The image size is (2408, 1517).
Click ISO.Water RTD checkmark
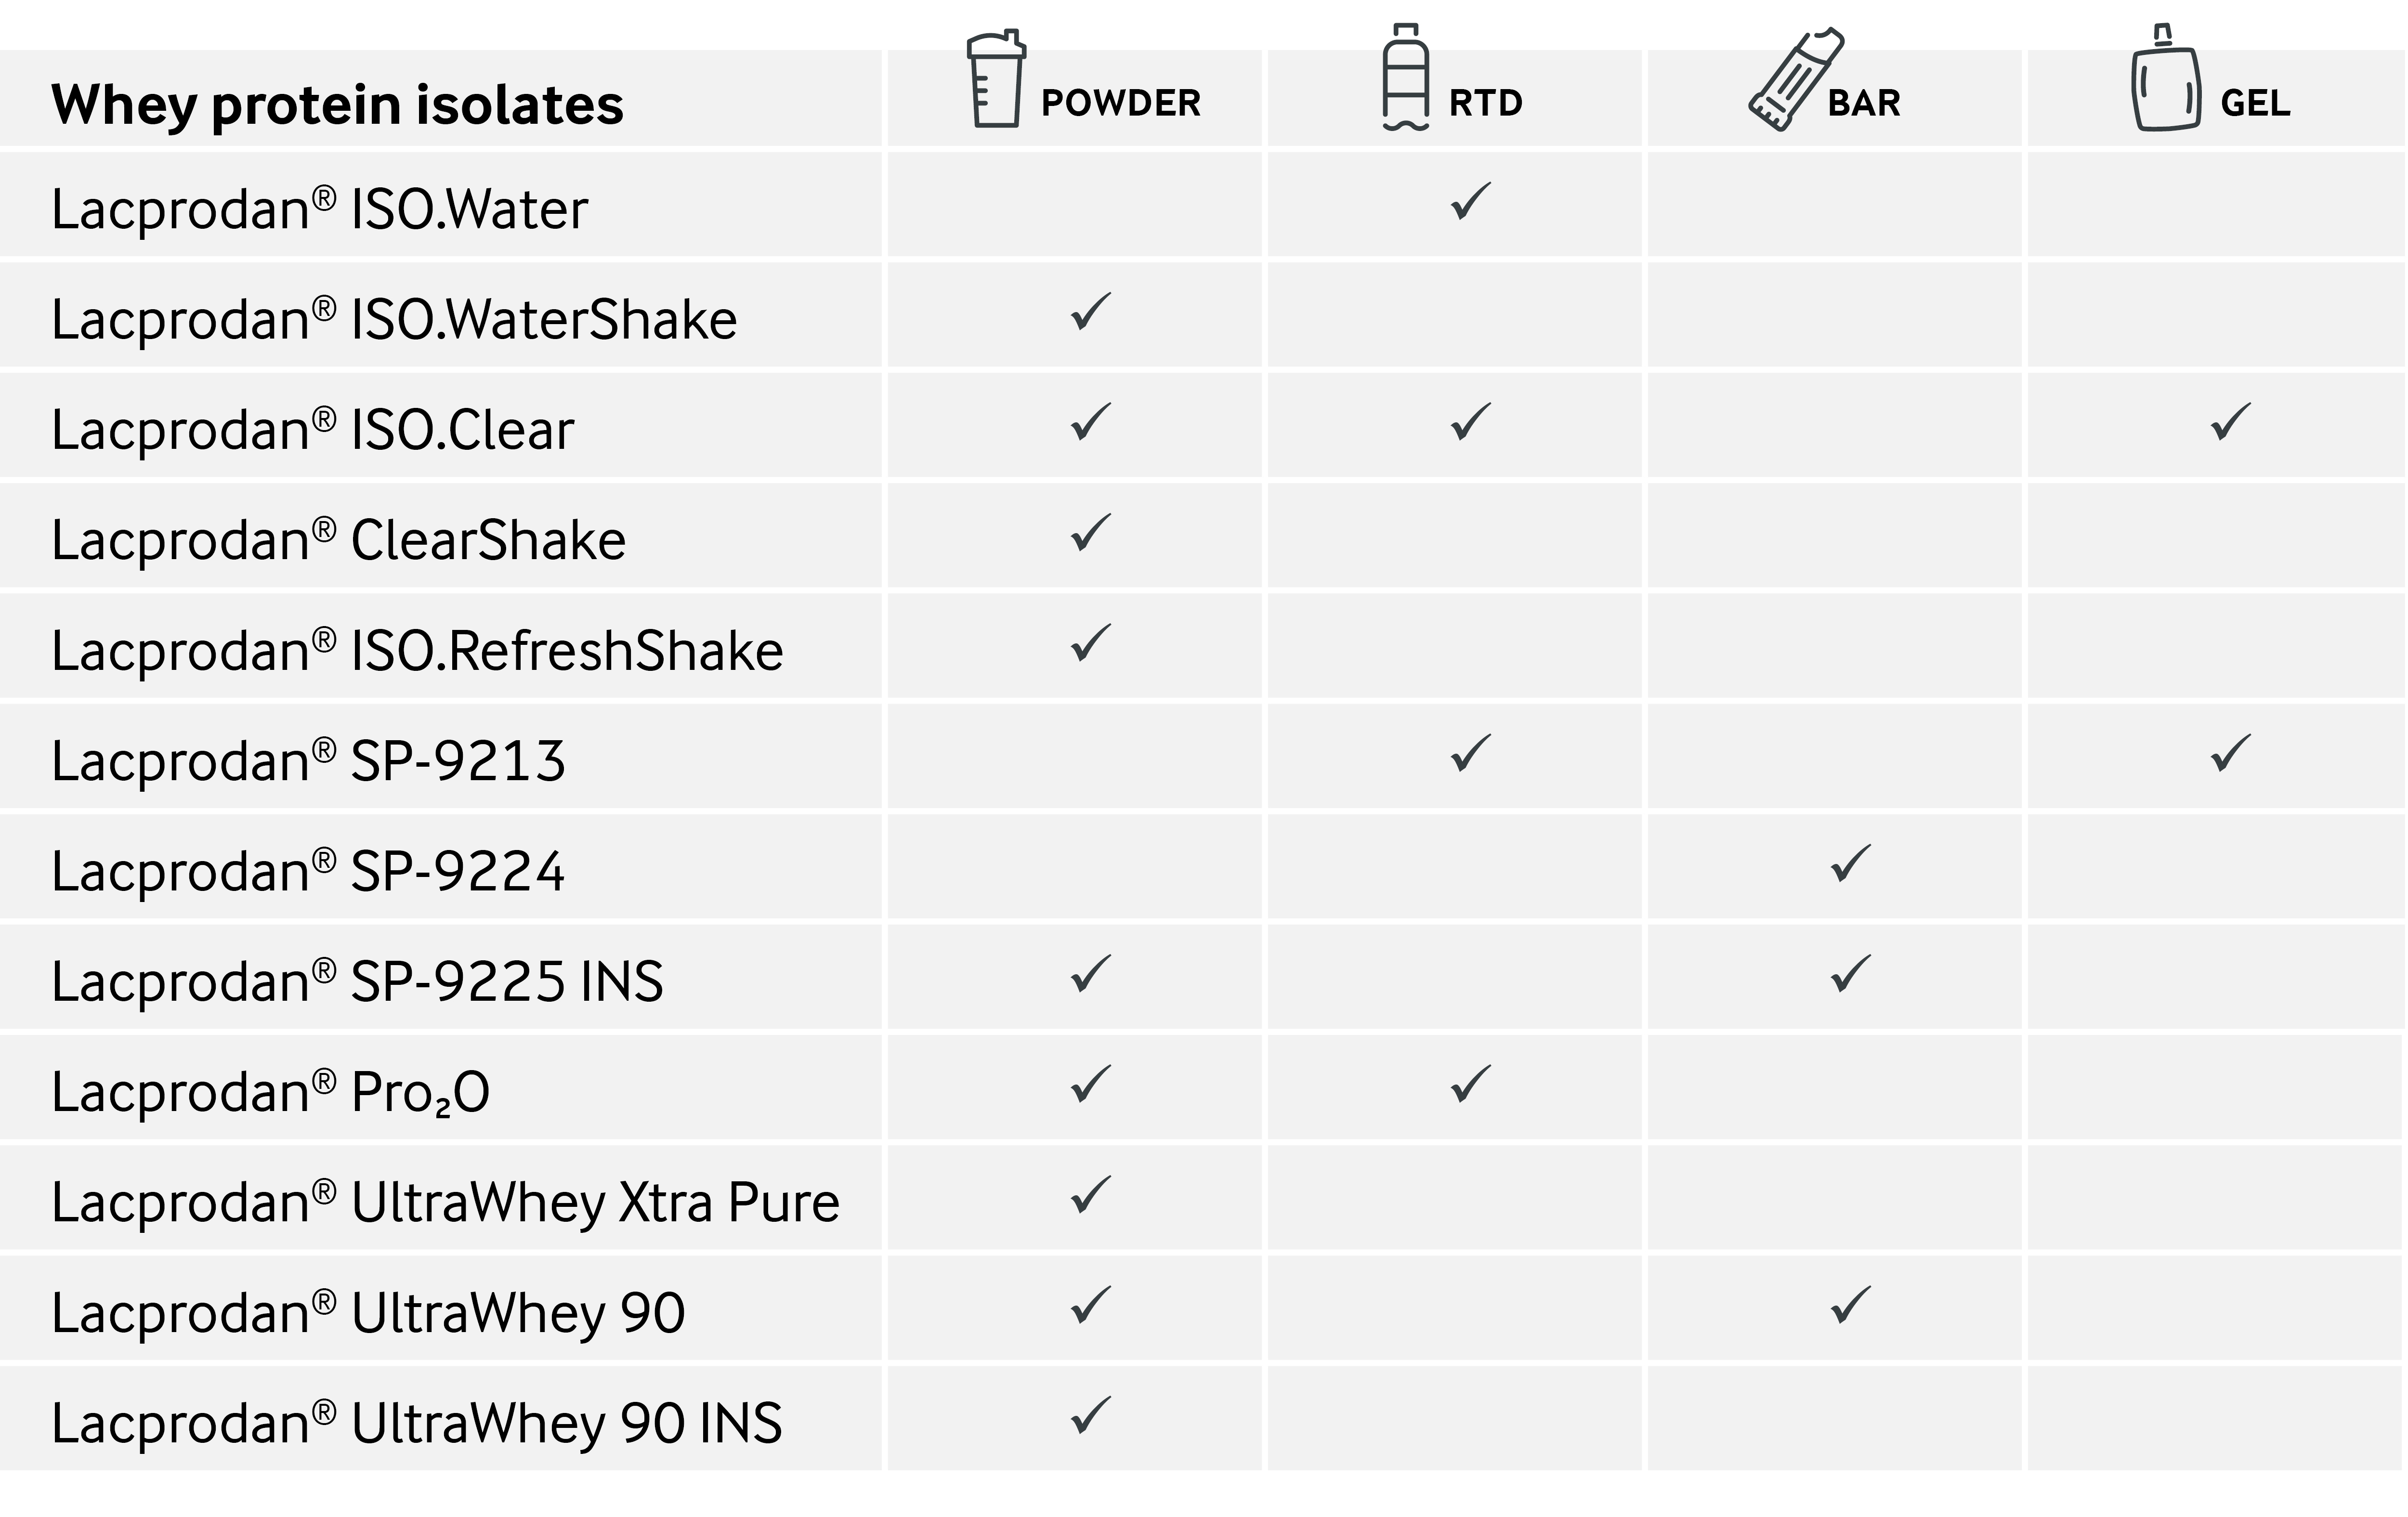[x=1470, y=201]
